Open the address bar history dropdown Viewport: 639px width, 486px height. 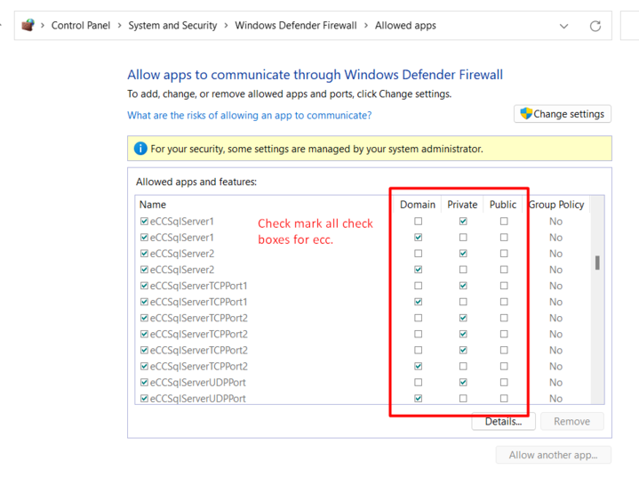pyautogui.click(x=563, y=27)
